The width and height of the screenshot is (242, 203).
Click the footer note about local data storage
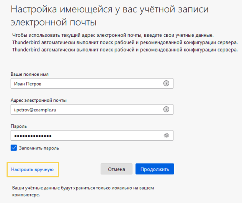[84, 191]
